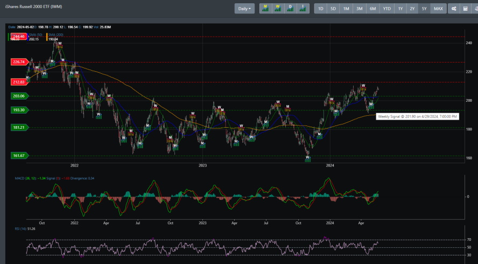Click the 226.74 resistance level label
This screenshot has height=264, width=478.
pyautogui.click(x=19, y=62)
